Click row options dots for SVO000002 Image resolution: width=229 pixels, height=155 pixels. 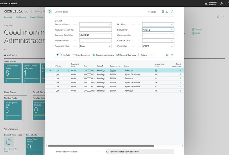click(x=68, y=70)
